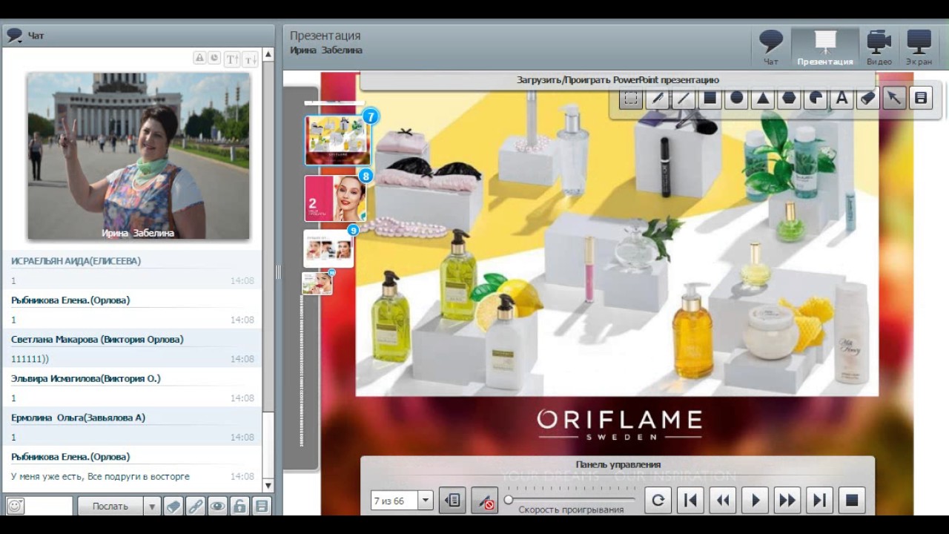Click the 7 из 66 slide field
The width and height of the screenshot is (949, 534).
click(x=394, y=501)
